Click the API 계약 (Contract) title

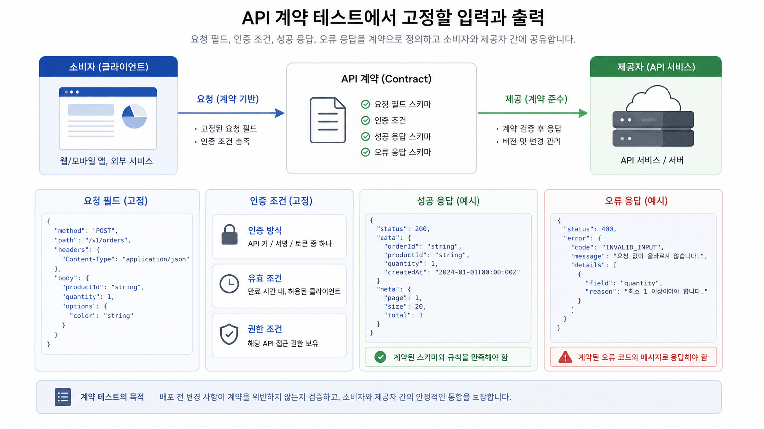(x=386, y=79)
